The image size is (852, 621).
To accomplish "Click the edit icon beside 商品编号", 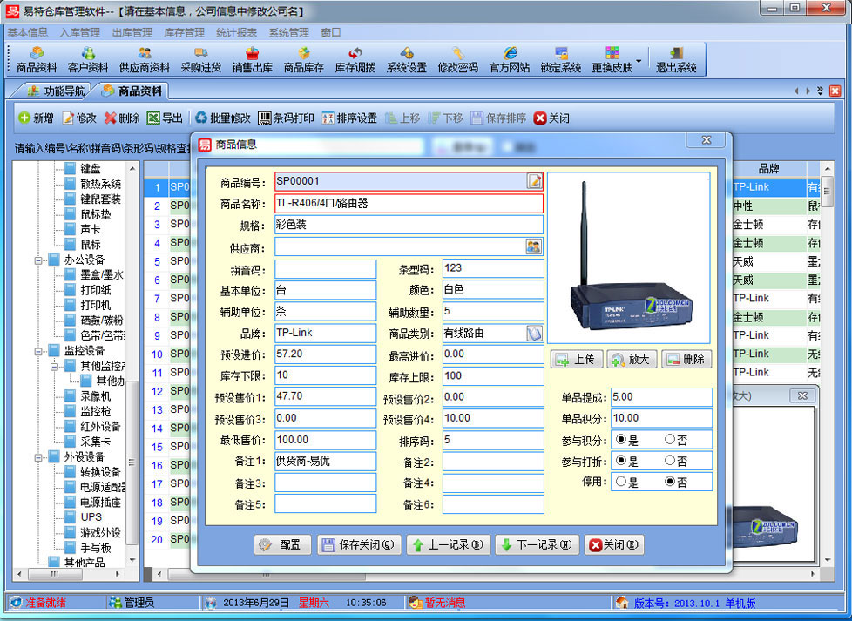I will [x=534, y=181].
